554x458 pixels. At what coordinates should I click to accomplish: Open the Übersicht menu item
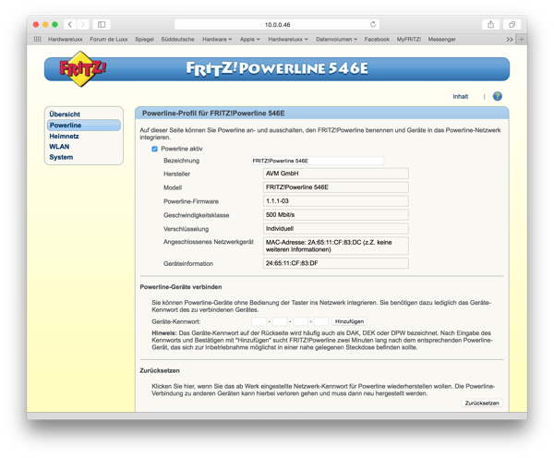pos(65,114)
